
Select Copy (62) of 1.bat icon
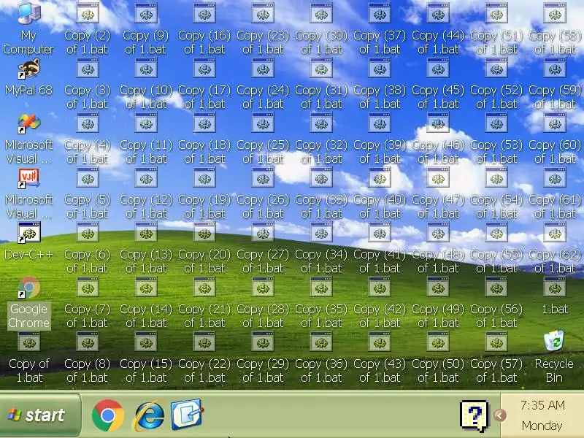tap(555, 233)
